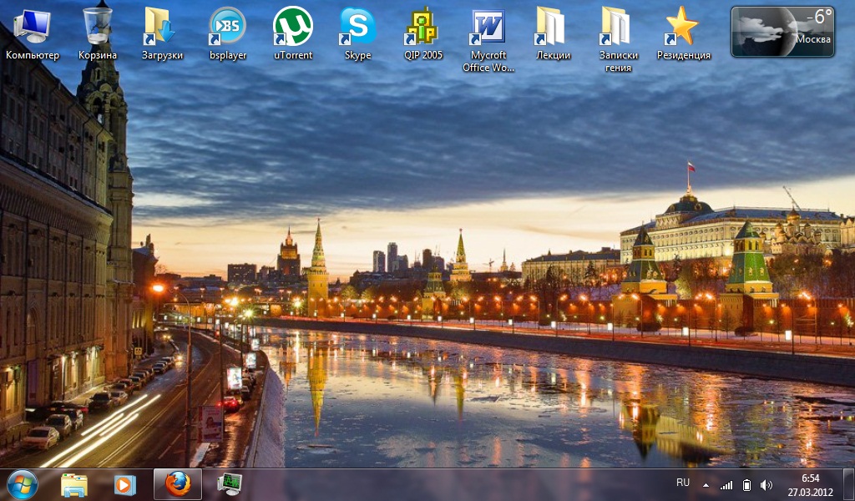Select the uTorrent desktop shortcut
Viewport: 855px width, 501px height.
click(x=292, y=28)
